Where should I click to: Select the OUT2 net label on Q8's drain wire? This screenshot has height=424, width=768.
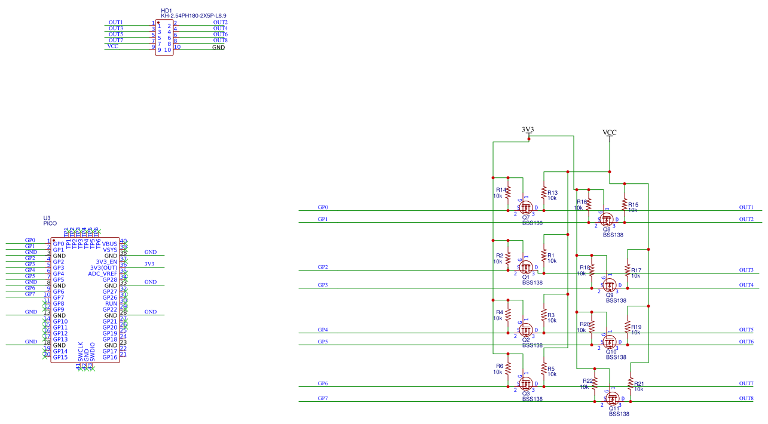point(746,219)
